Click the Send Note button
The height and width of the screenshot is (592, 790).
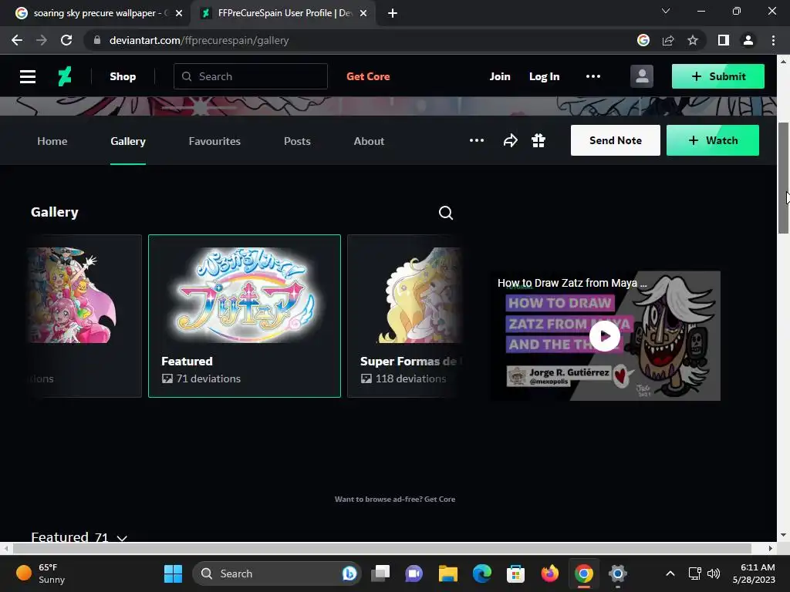[615, 140]
